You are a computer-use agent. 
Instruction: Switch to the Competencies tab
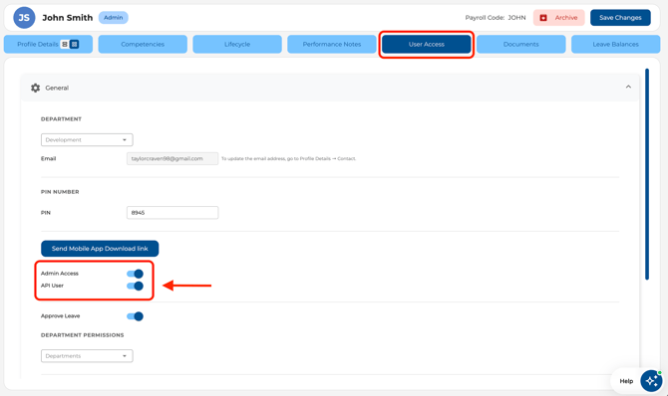pyautogui.click(x=143, y=44)
